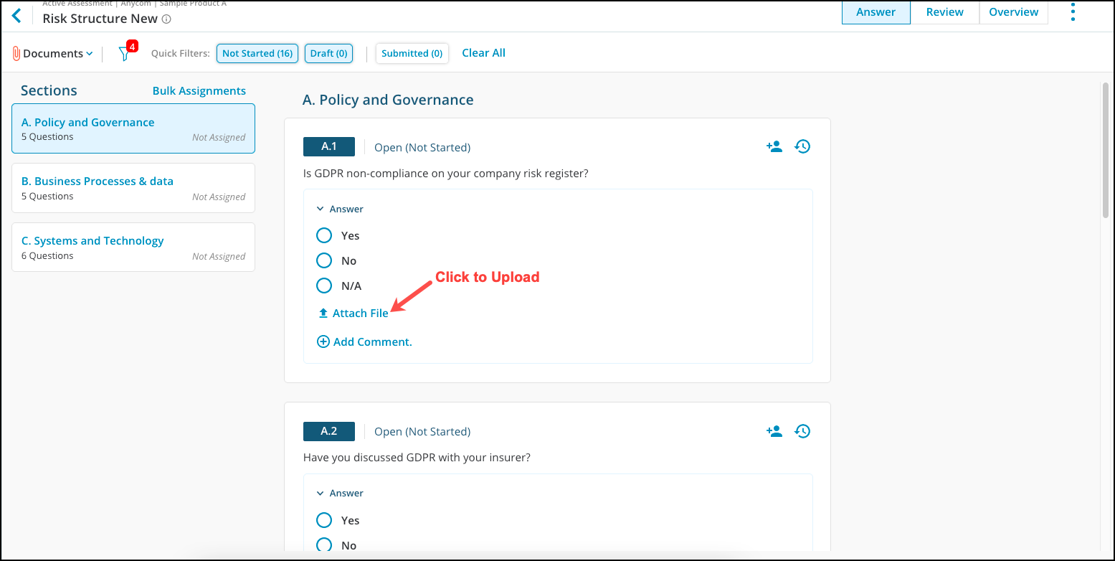Viewport: 1115px width, 561px height.
Task: Click the A.1 question number badge
Action: click(329, 146)
